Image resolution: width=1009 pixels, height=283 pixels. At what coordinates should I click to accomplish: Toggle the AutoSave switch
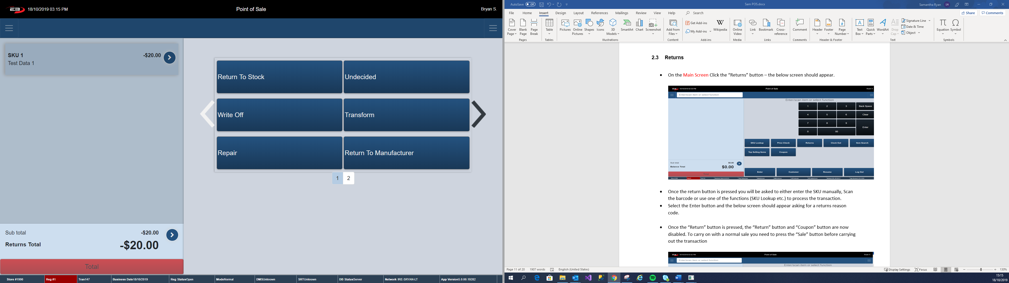click(530, 4)
